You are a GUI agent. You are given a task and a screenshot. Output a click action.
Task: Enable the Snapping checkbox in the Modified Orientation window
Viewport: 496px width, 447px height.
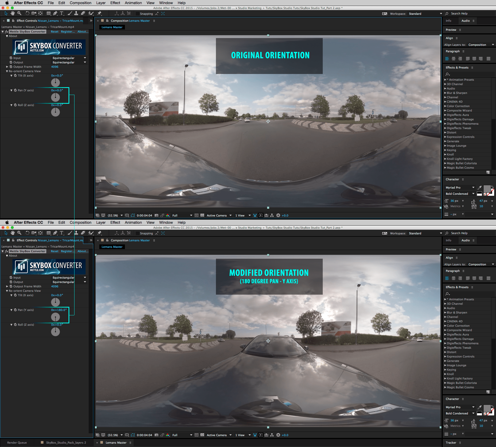click(137, 233)
